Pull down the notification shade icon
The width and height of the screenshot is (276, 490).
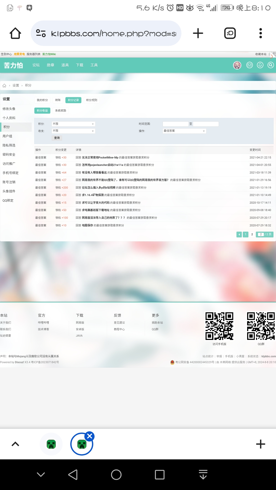[203, 475]
